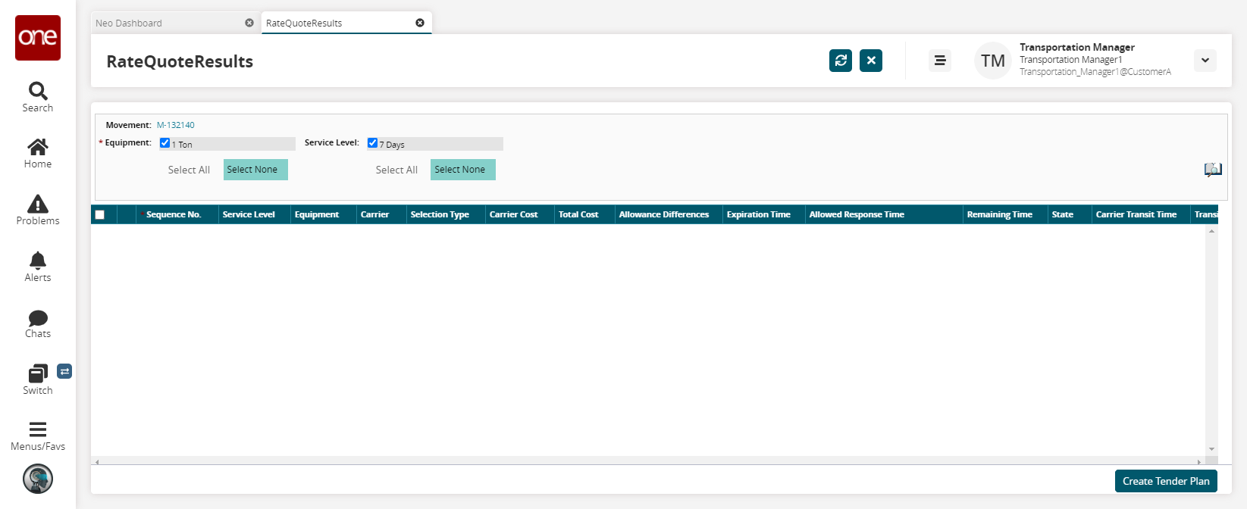
Task: Open the Neo assistant avatar icon
Action: (x=38, y=479)
